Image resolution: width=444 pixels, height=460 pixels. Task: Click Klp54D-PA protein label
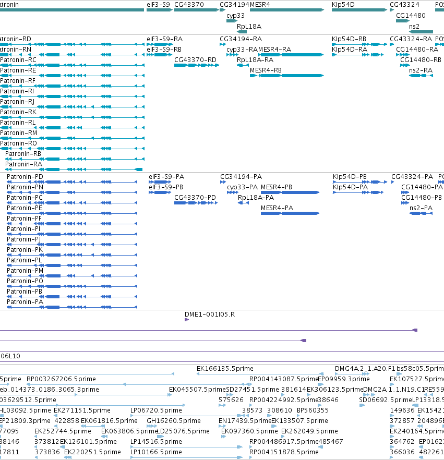click(x=350, y=187)
